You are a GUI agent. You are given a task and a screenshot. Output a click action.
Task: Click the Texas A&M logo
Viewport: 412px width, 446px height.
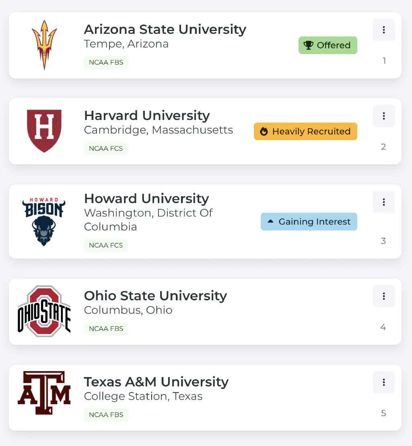44,393
